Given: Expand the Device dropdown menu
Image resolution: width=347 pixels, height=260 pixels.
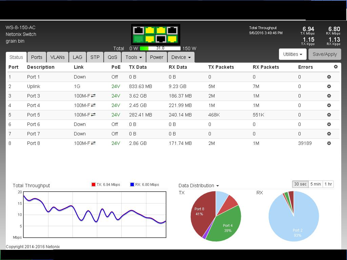Looking at the screenshot, I should [x=181, y=57].
